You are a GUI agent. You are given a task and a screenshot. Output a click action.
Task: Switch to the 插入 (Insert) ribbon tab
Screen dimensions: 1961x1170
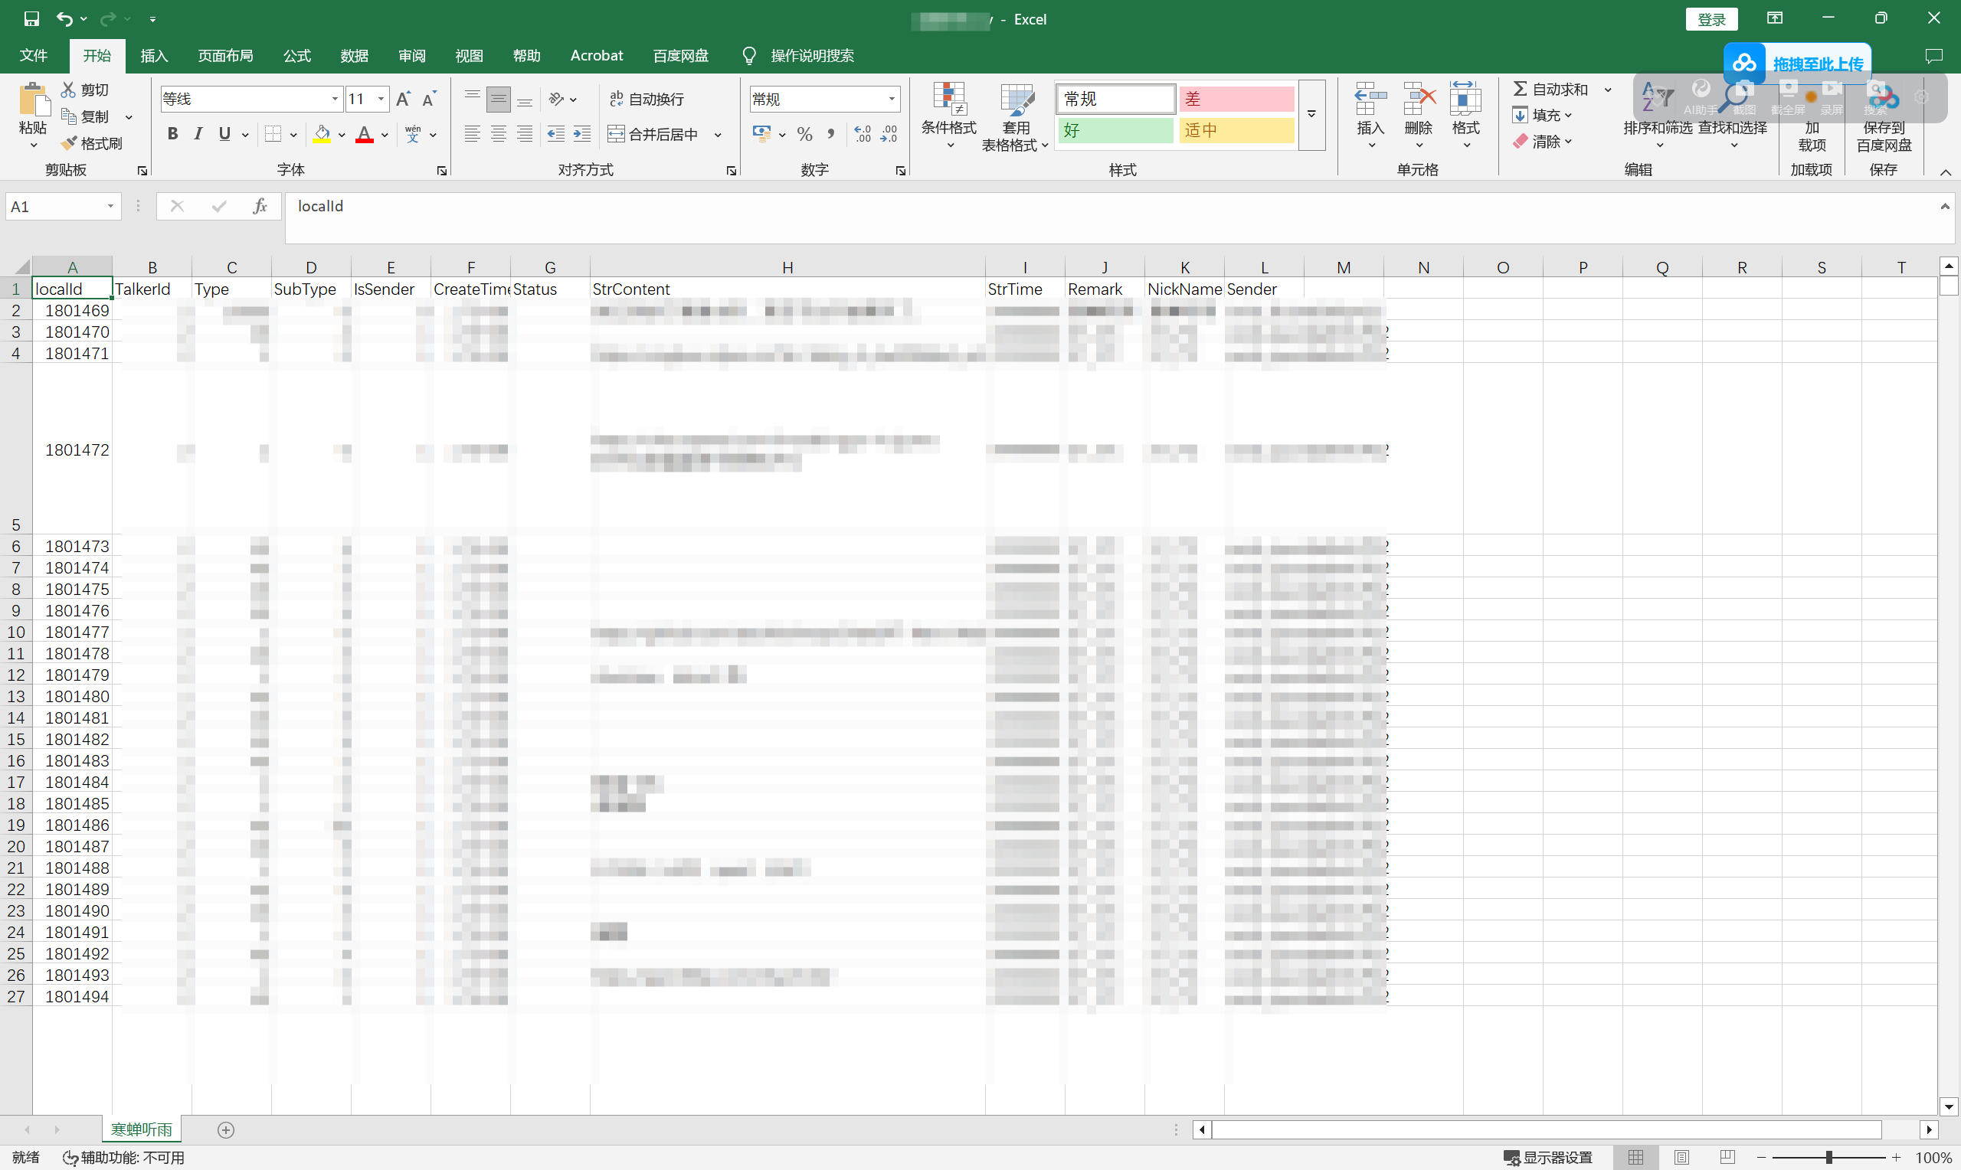pos(154,55)
